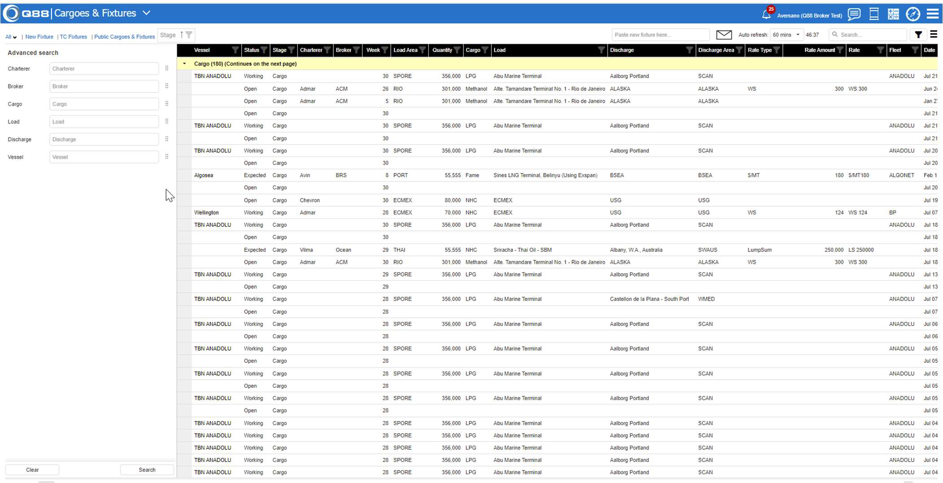This screenshot has width=943, height=483.
Task: Filter the Broker column
Action: point(356,50)
